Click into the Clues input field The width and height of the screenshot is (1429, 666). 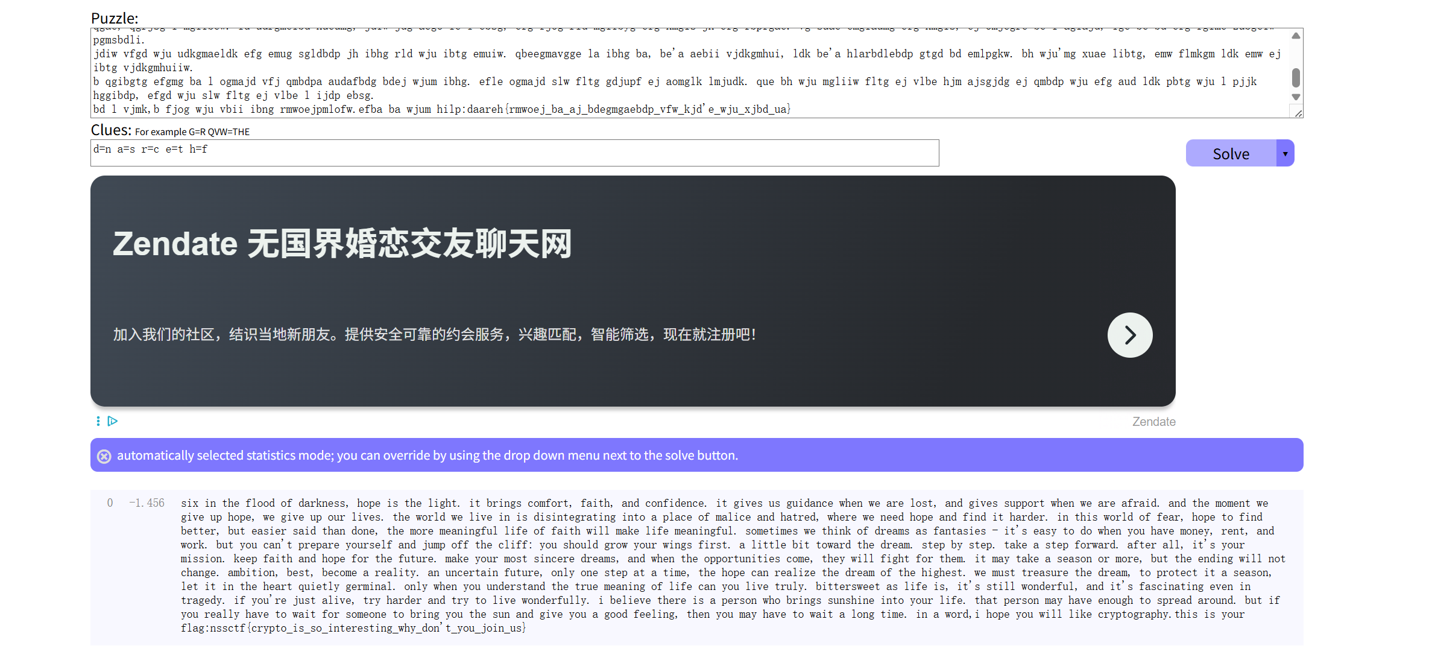point(514,153)
